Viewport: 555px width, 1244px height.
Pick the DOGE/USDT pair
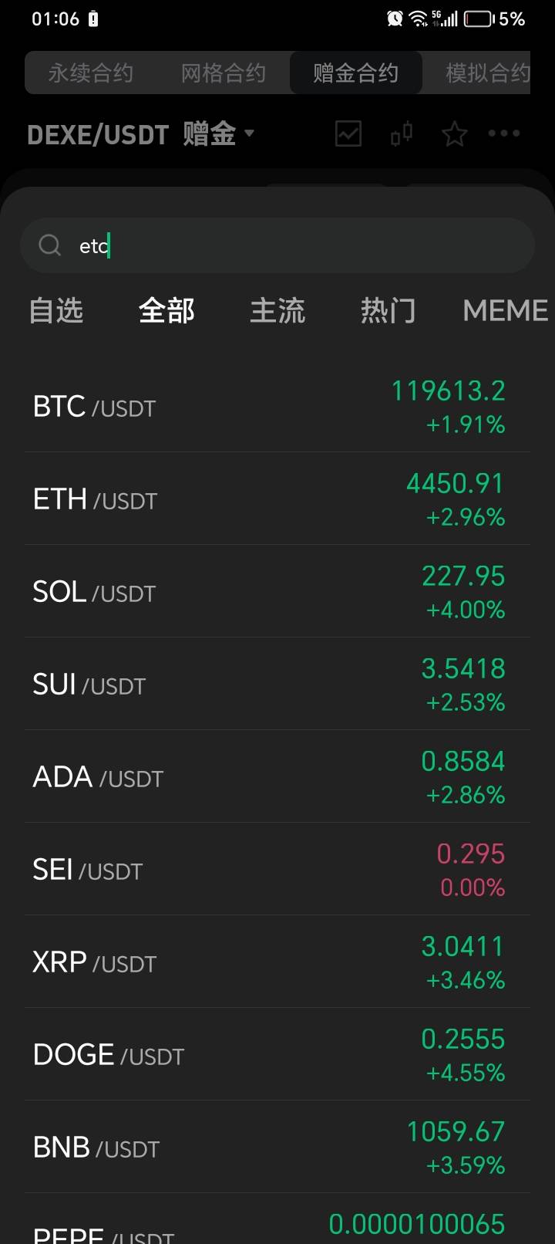point(277,1055)
